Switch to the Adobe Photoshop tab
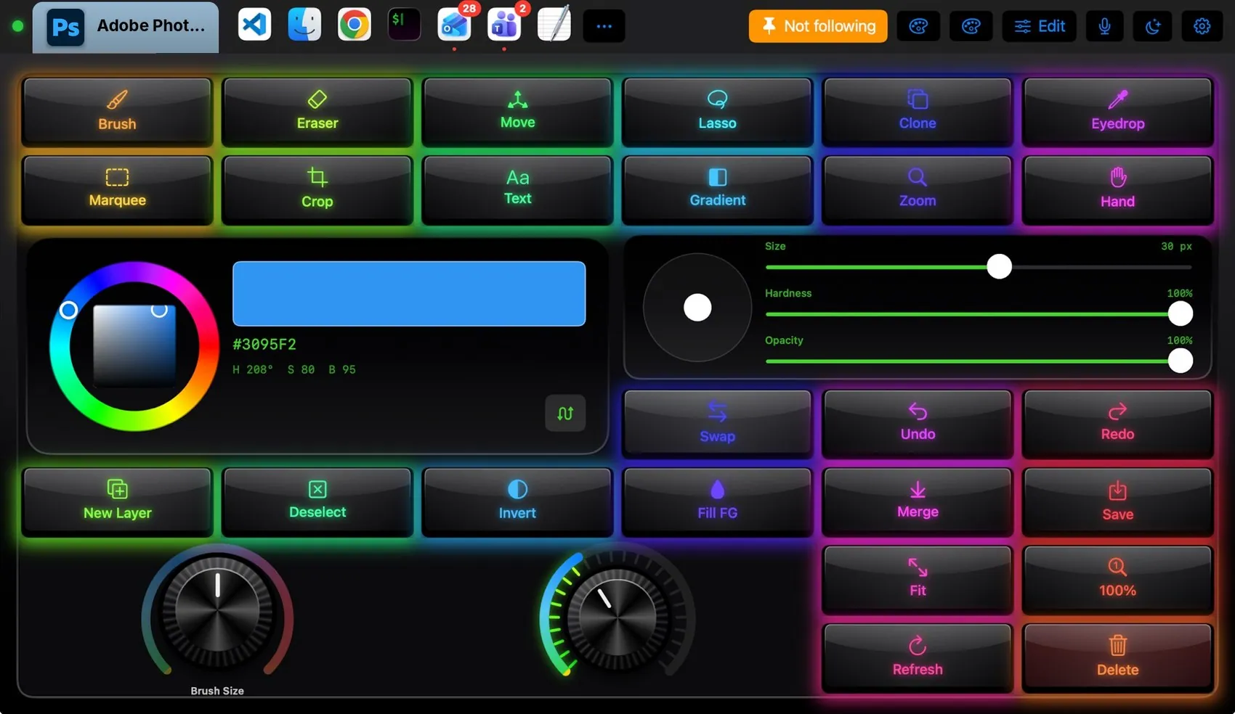This screenshot has height=714, width=1235. [x=126, y=27]
